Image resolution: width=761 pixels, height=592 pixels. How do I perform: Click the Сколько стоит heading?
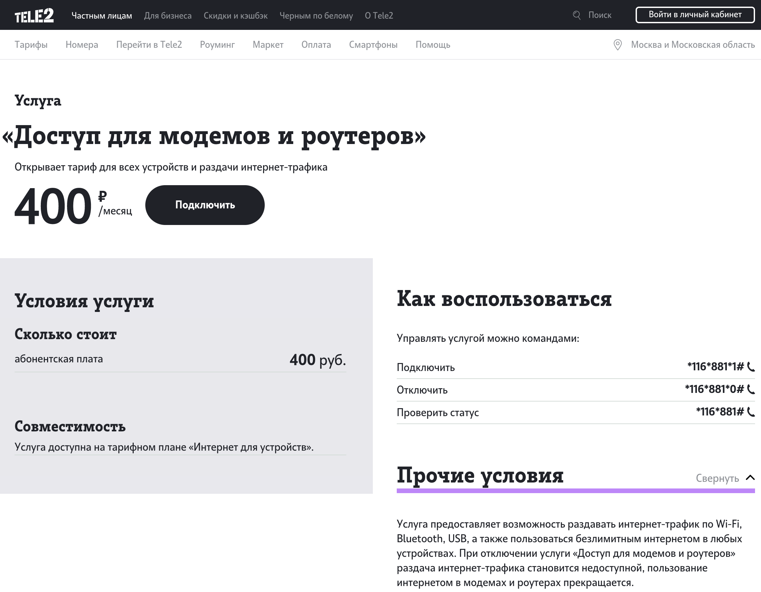click(65, 334)
